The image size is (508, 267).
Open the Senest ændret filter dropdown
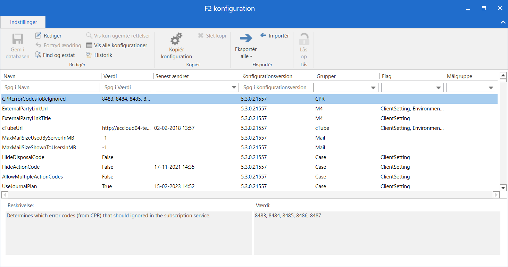234,88
